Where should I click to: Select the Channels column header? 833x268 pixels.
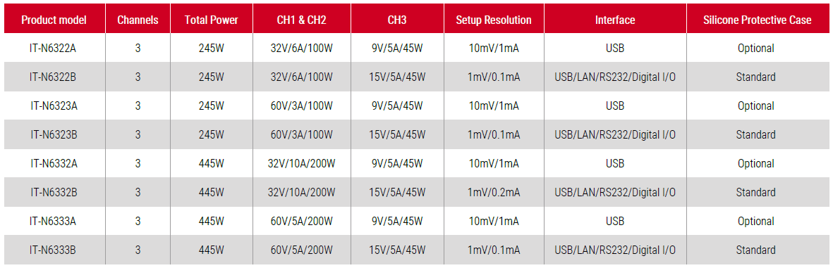pyautogui.click(x=138, y=20)
